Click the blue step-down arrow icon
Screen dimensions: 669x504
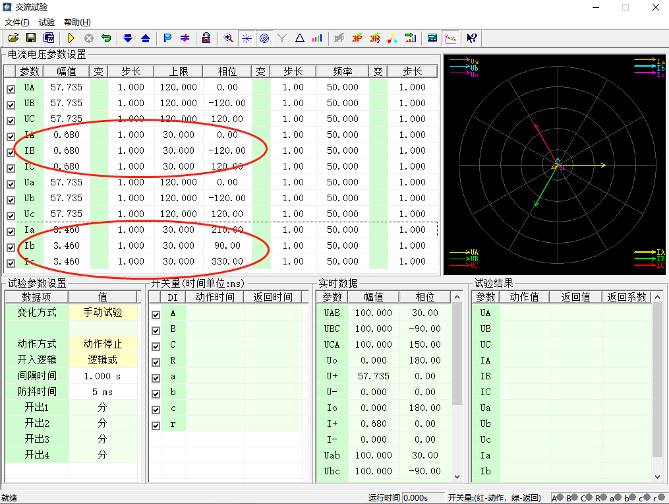click(128, 38)
